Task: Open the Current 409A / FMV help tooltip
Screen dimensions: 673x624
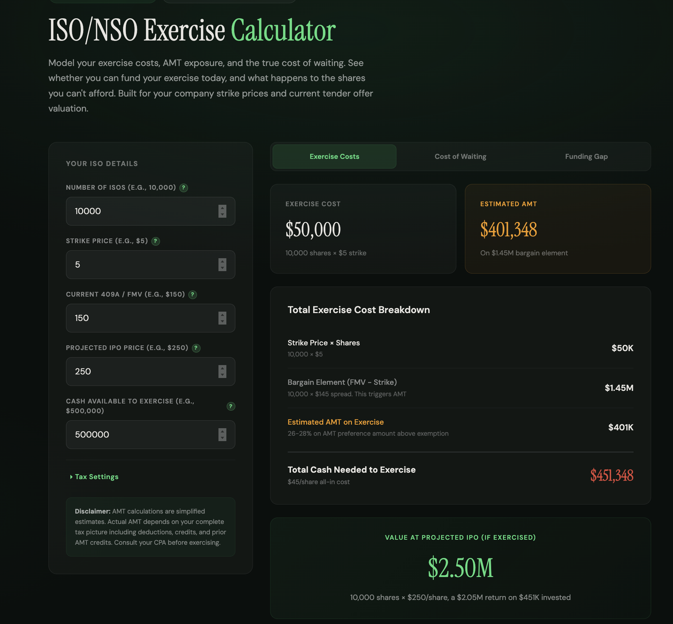Action: tap(193, 294)
